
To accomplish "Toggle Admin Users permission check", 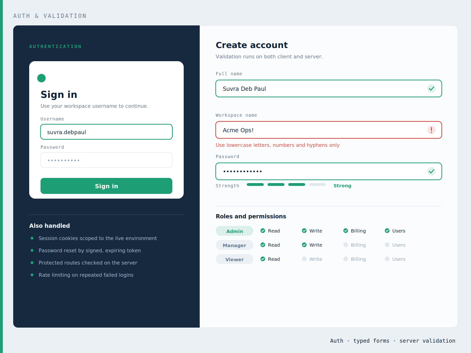I will [387, 231].
